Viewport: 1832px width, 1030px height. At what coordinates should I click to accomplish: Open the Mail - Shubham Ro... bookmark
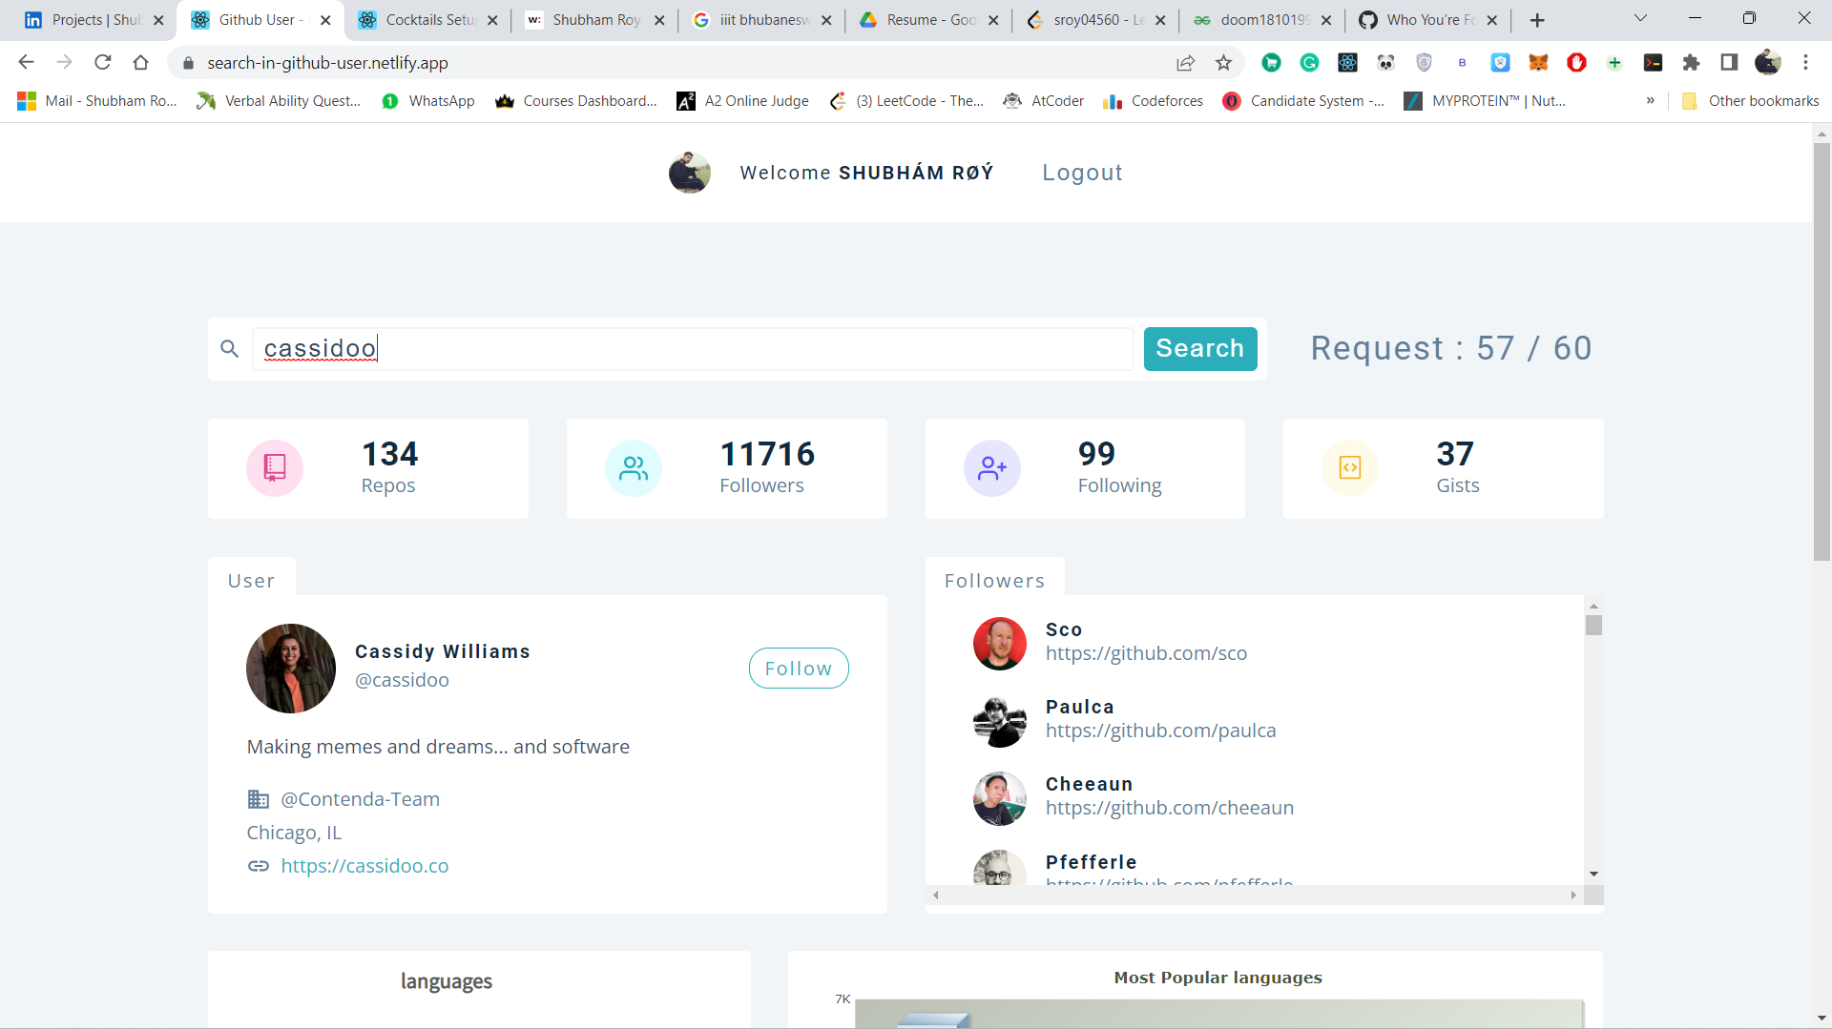[x=97, y=101]
